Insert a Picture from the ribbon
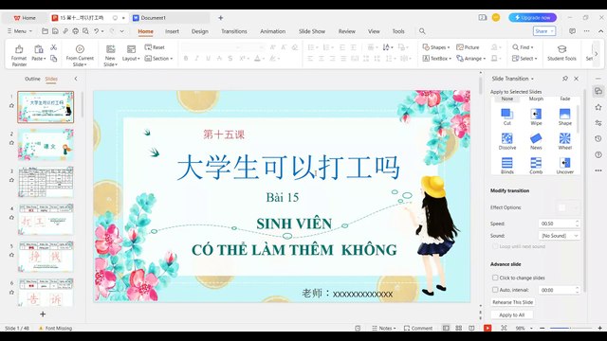This screenshot has width=607, height=341. pyautogui.click(x=468, y=47)
